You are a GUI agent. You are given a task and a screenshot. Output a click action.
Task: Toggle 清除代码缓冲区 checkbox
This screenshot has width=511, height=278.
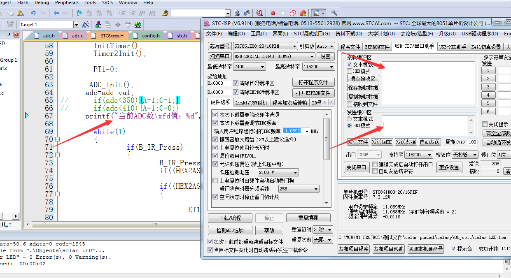pyautogui.click(x=236, y=83)
